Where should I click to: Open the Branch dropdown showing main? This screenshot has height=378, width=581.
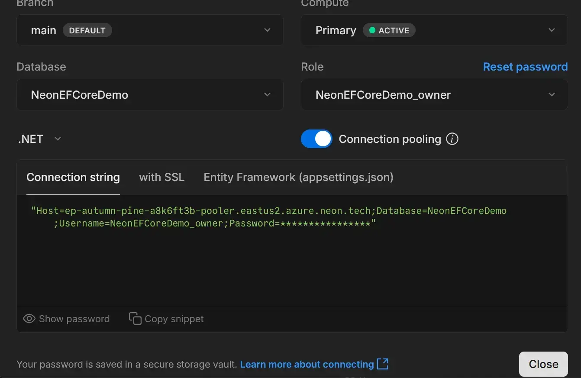tap(150, 30)
